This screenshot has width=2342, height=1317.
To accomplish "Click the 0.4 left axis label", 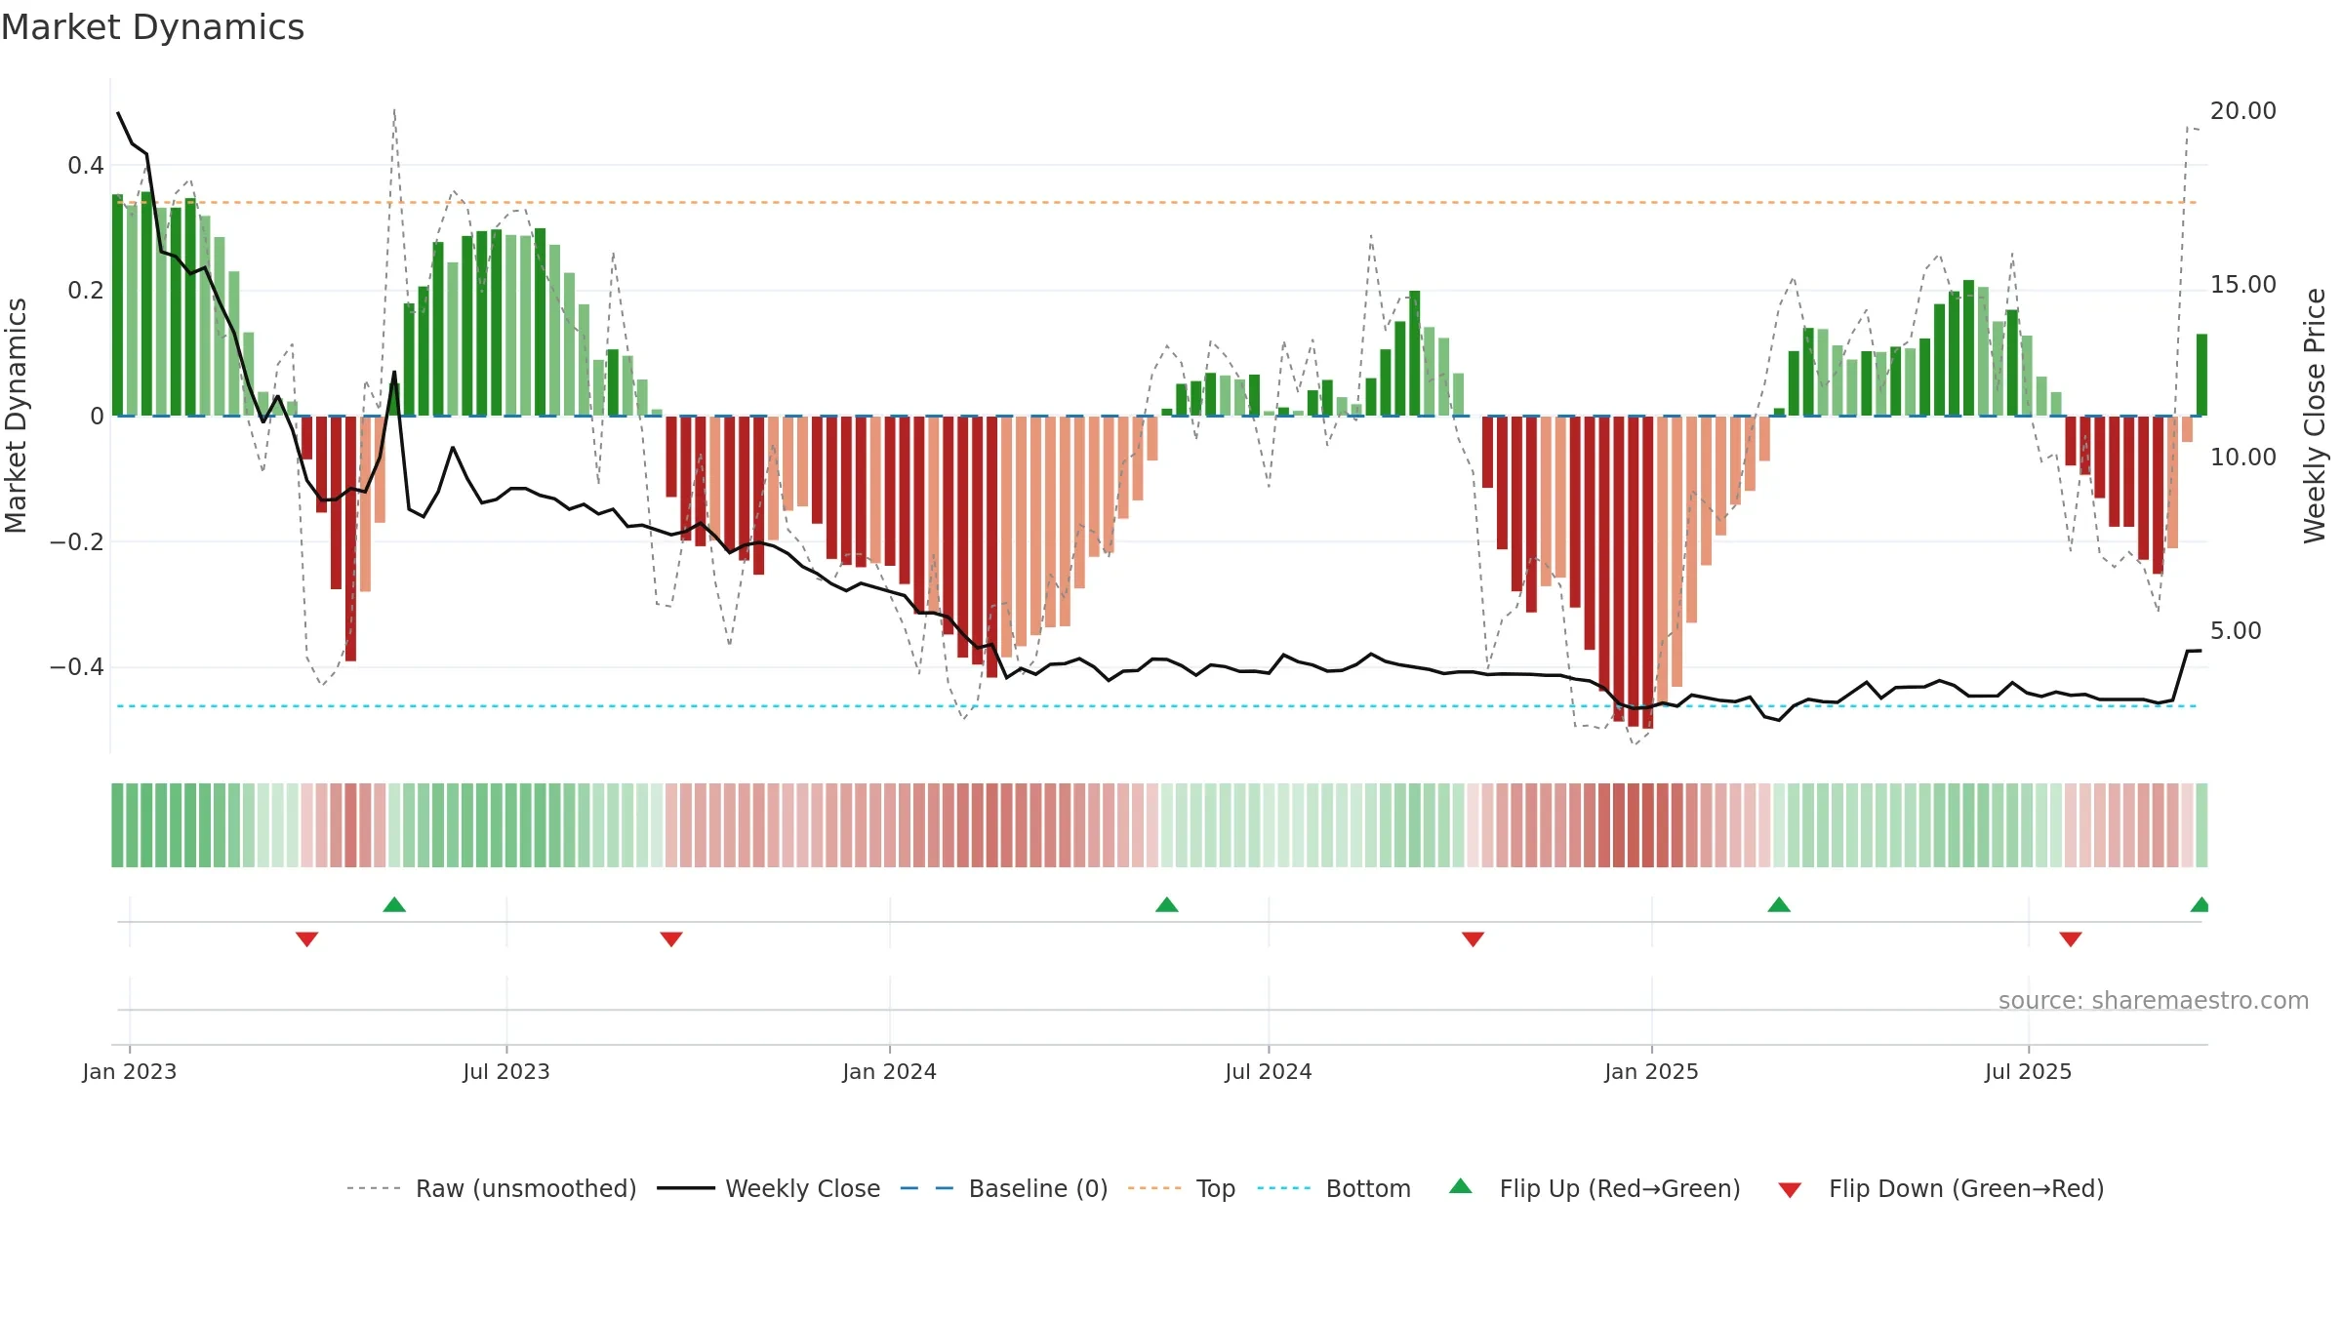I will click(86, 166).
